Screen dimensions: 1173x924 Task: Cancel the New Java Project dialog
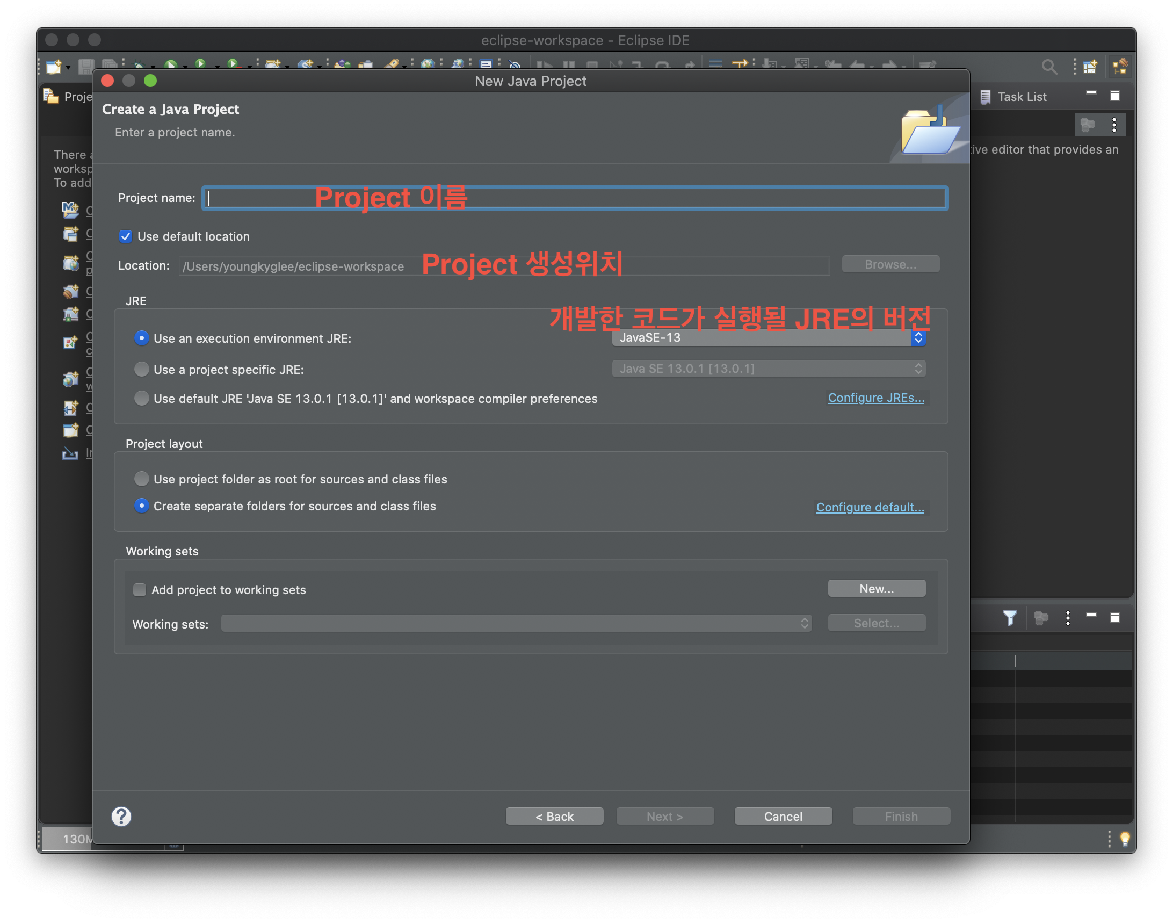click(x=783, y=817)
